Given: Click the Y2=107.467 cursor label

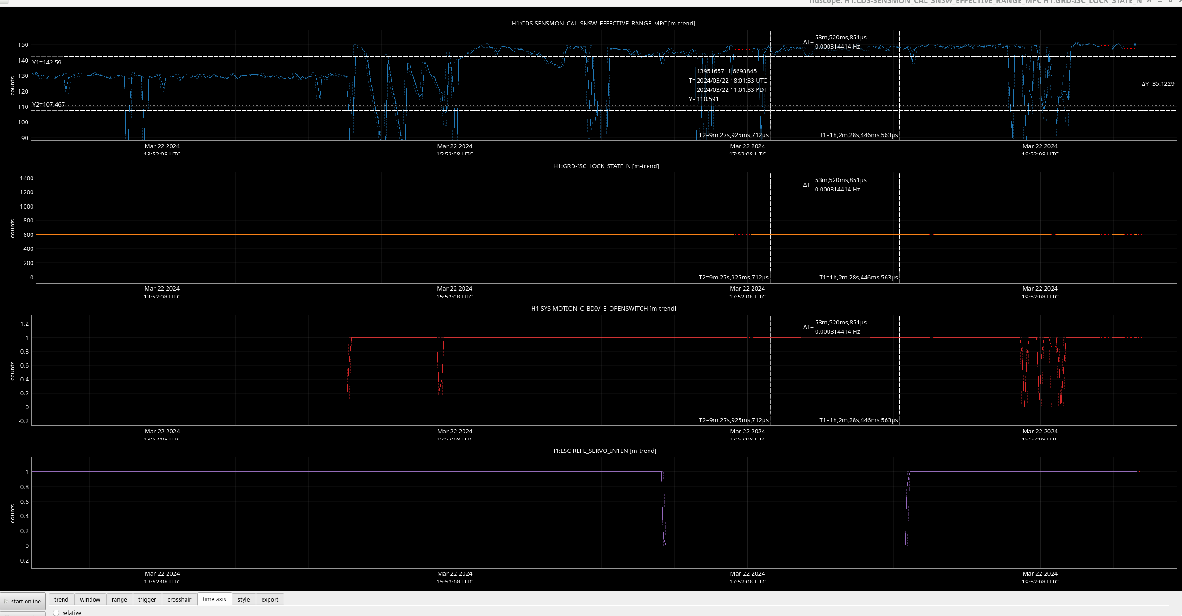Looking at the screenshot, I should click(49, 105).
